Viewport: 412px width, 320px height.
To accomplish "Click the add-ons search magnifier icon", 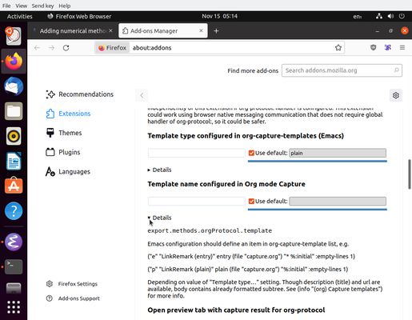I will [396, 70].
